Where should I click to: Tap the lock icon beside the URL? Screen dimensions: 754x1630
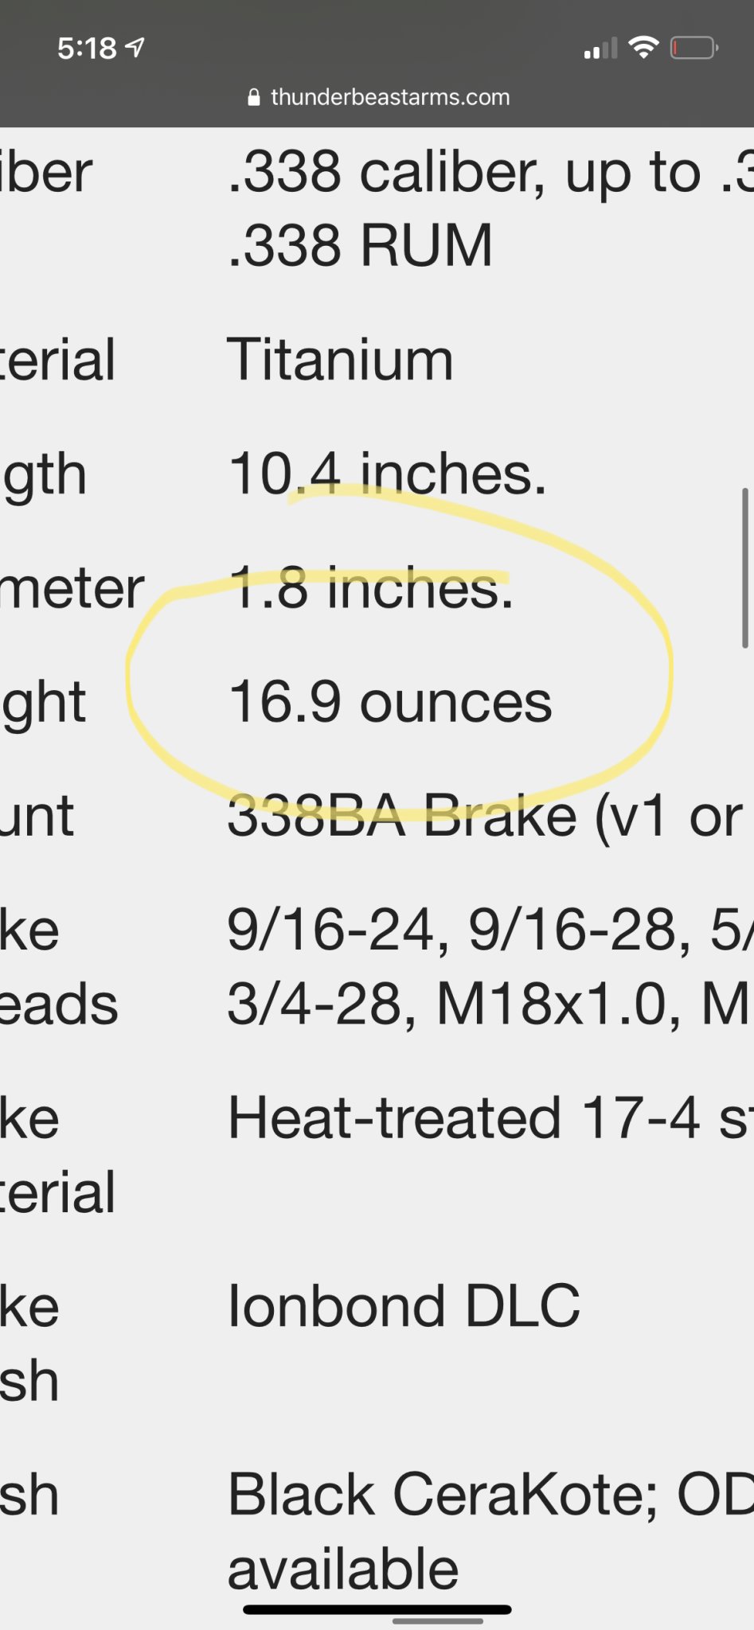coord(254,98)
